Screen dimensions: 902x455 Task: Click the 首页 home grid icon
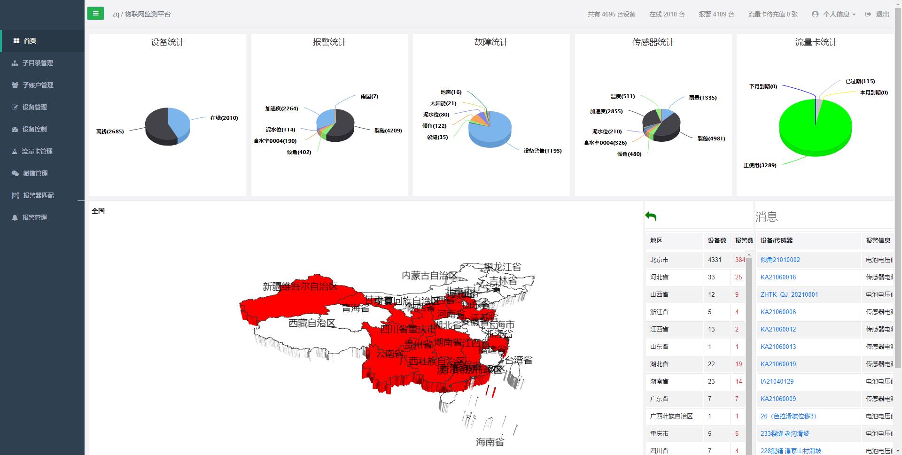[16, 41]
